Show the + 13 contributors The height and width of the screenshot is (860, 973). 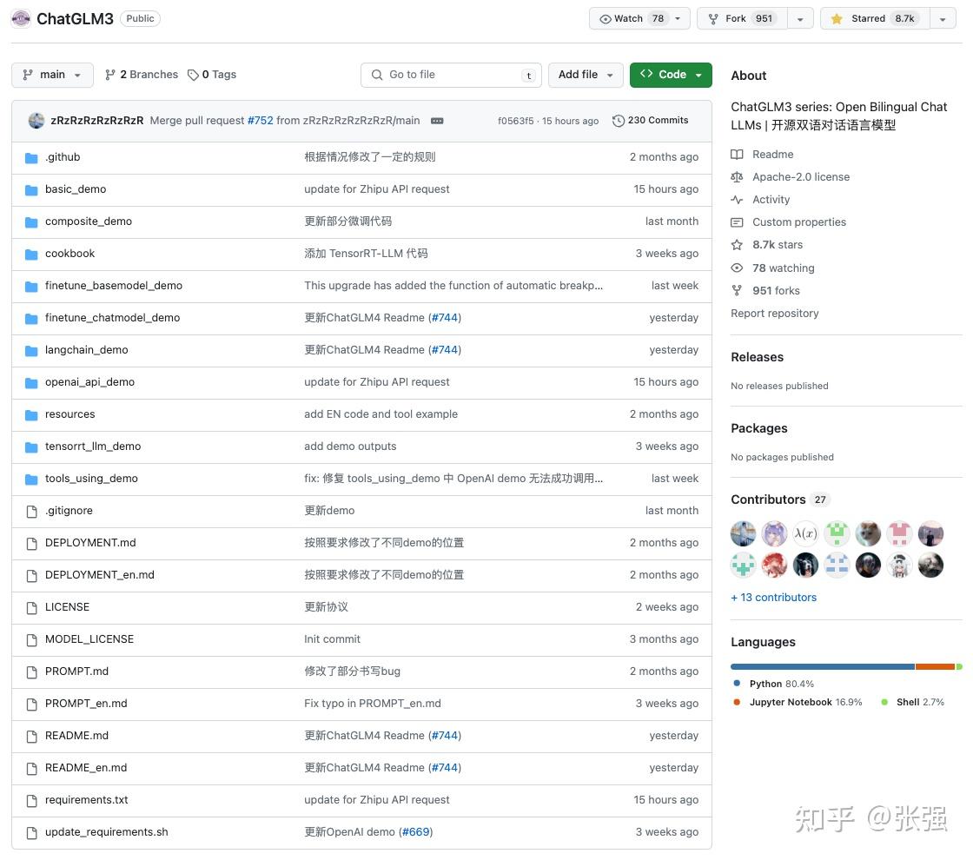click(x=773, y=597)
